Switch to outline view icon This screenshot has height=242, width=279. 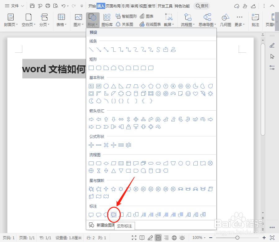coord(166,238)
